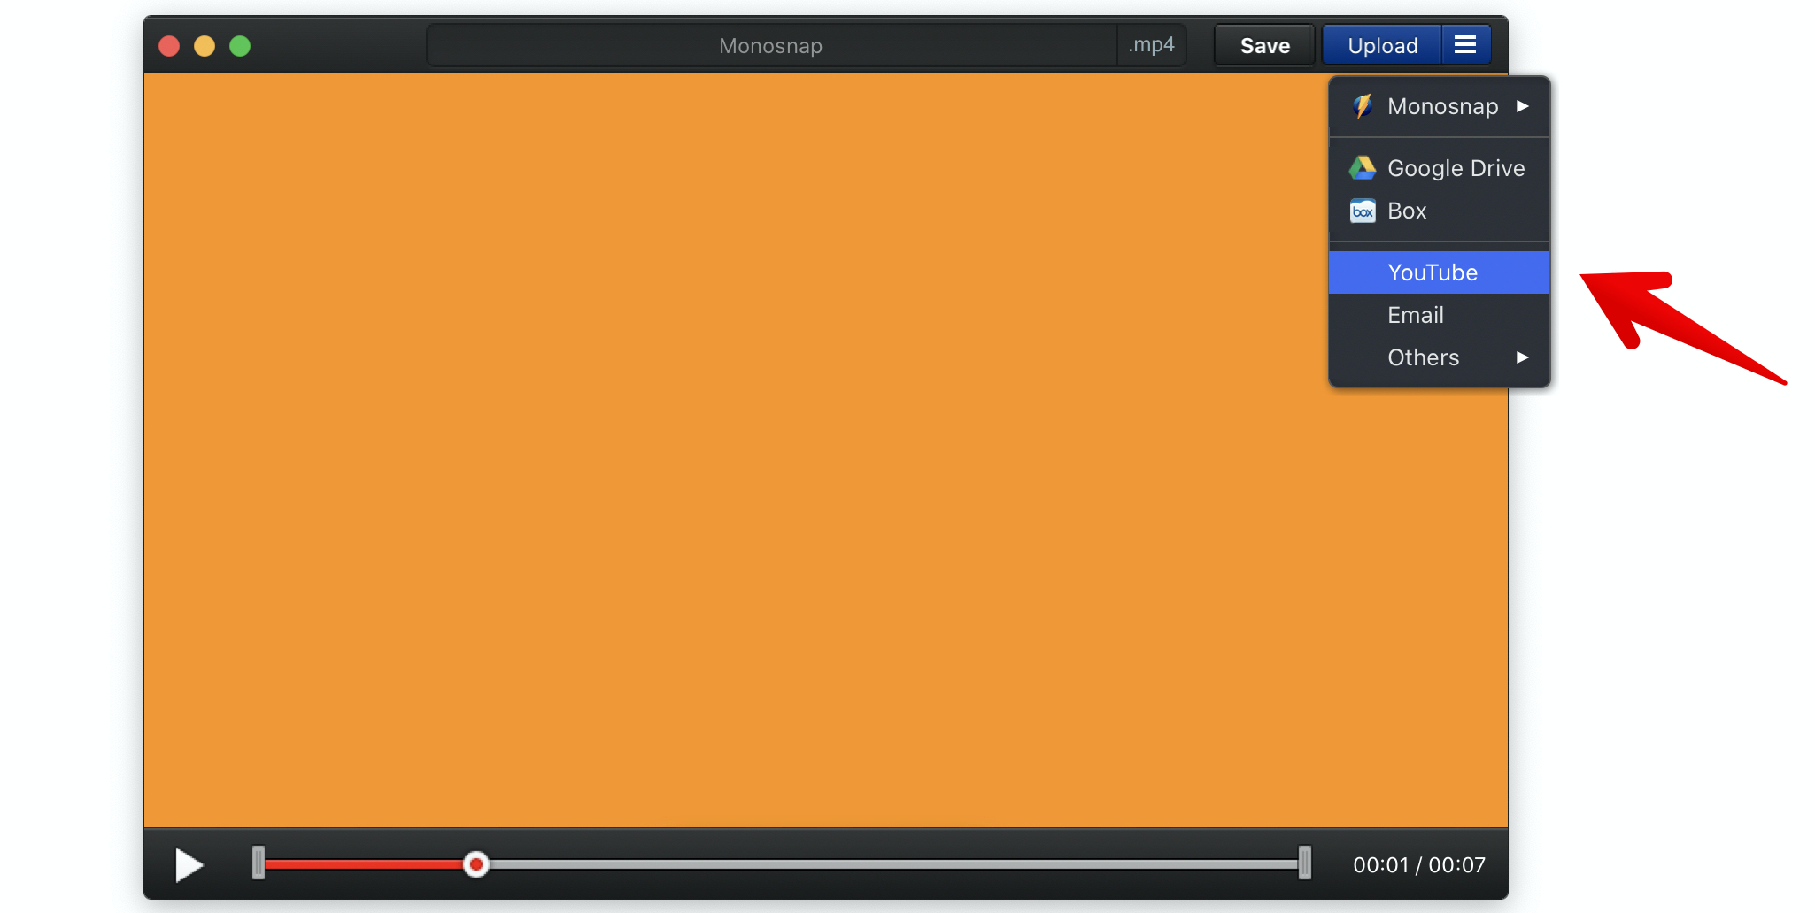Image resolution: width=1815 pixels, height=913 pixels.
Task: Select the Email menu option
Action: [x=1415, y=315]
